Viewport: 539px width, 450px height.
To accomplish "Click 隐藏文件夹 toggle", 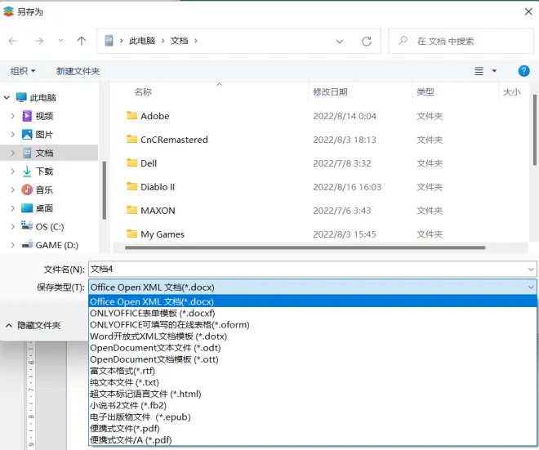I will click(x=33, y=325).
